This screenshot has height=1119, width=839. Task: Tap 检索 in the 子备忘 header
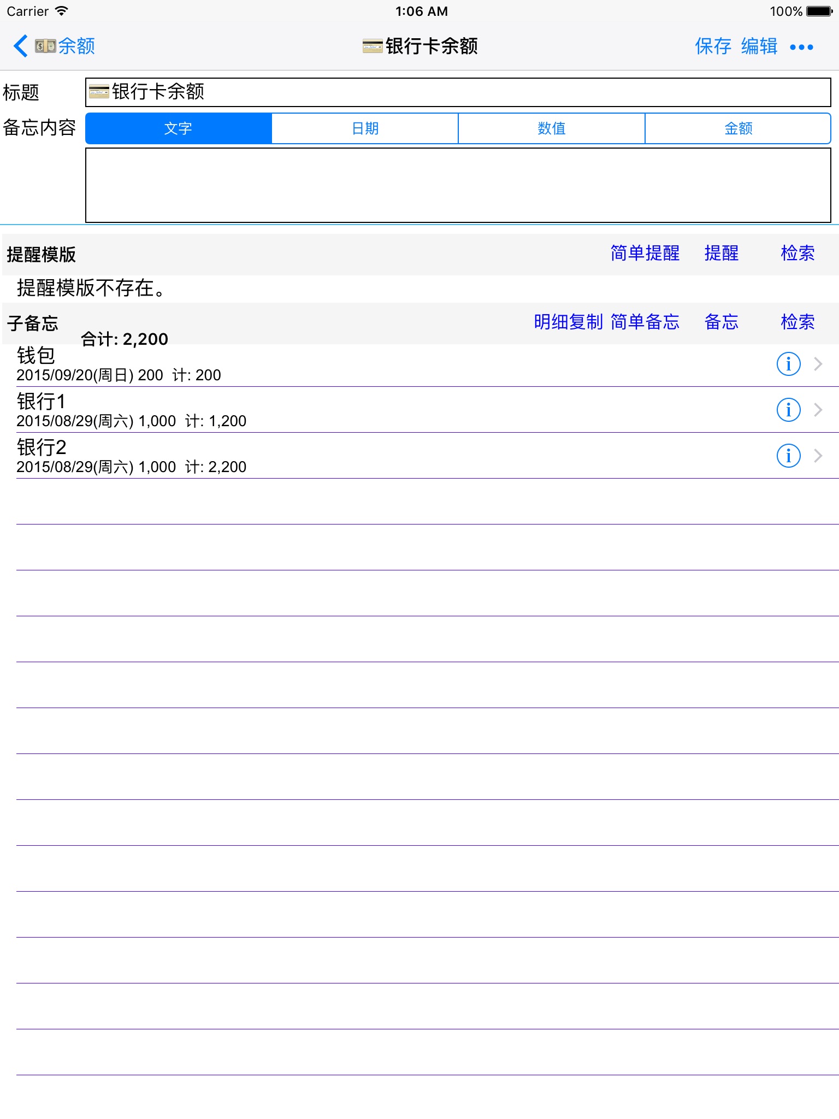click(797, 322)
